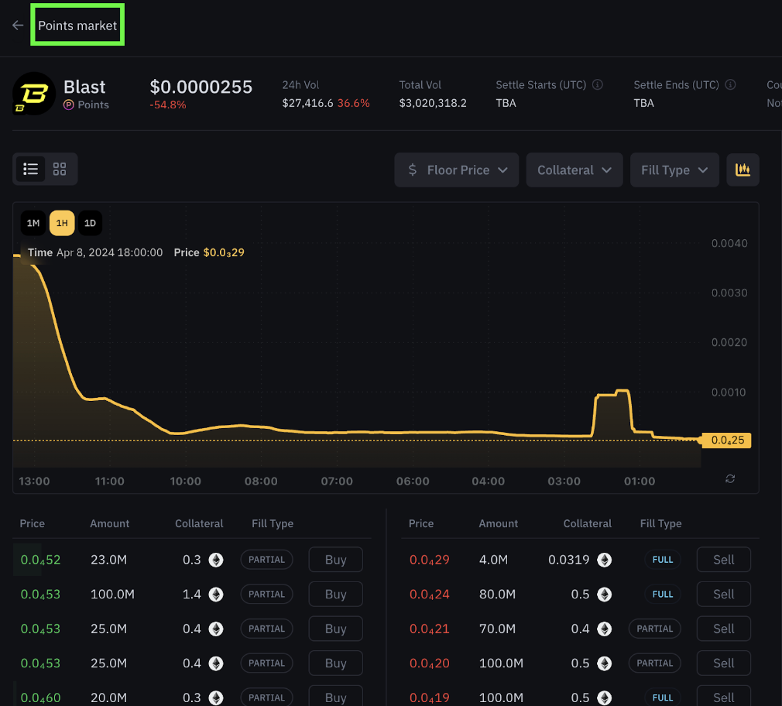
Task: Select the 1D chart interval tab
Action: pyautogui.click(x=90, y=223)
